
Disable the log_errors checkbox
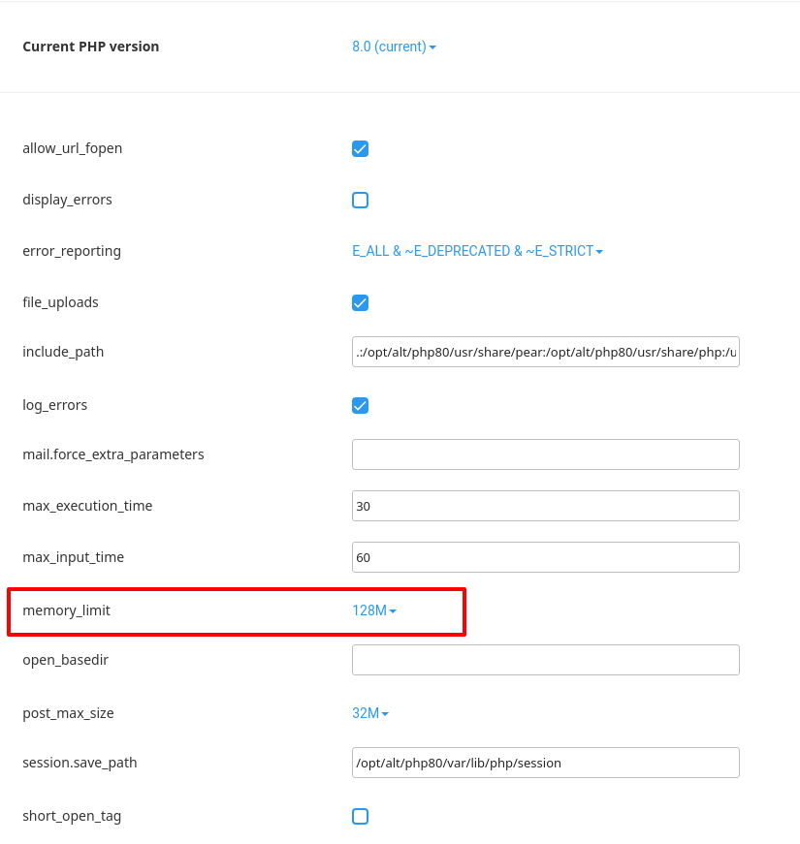[x=360, y=405]
